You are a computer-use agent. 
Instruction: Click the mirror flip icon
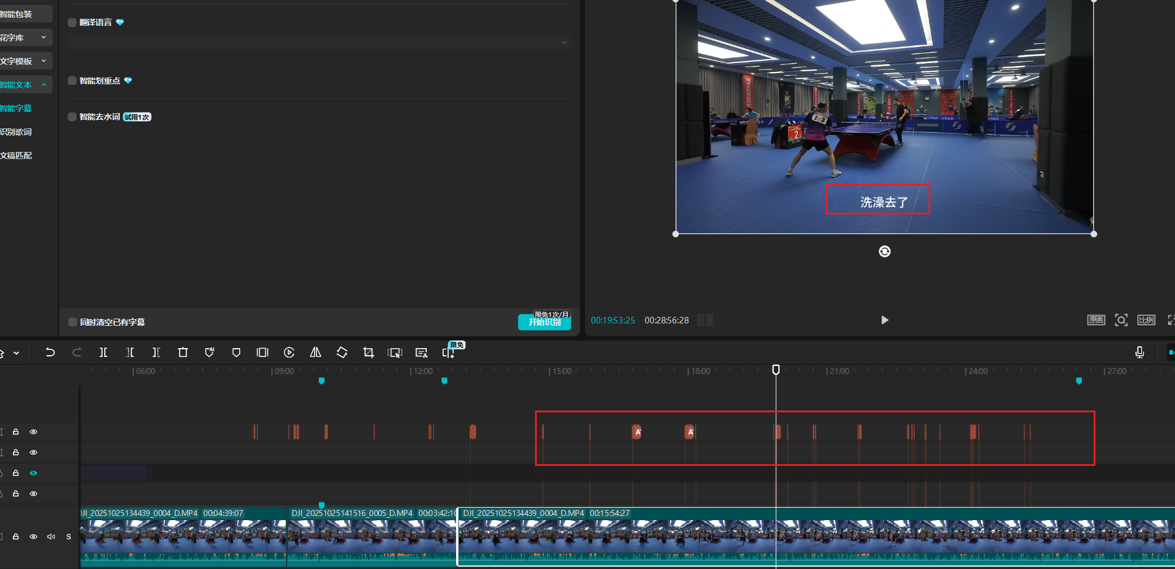315,352
